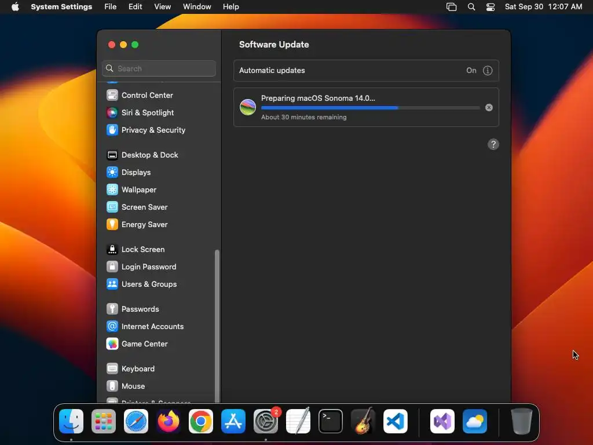Click System Settings dock icon with badge
The width and height of the screenshot is (593, 445).
point(266,422)
